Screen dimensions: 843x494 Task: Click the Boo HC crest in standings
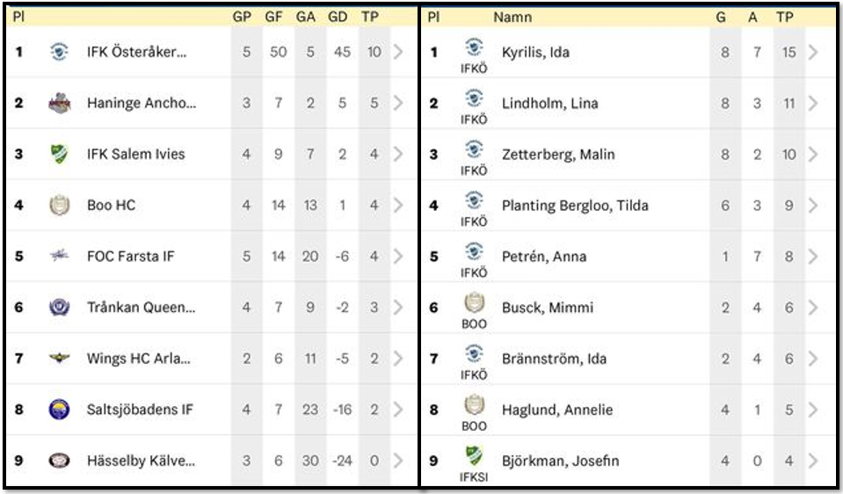tap(59, 205)
